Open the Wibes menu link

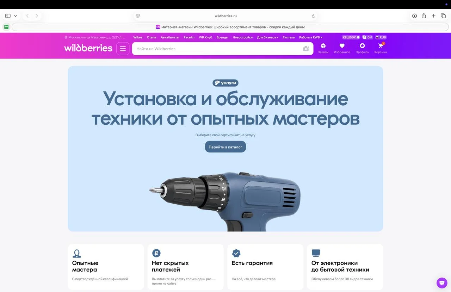[x=138, y=37]
